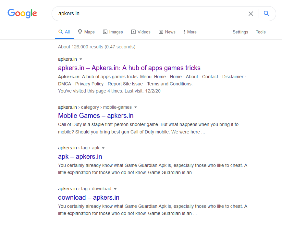
Task: Expand the More search options menu
Action: click(x=190, y=32)
